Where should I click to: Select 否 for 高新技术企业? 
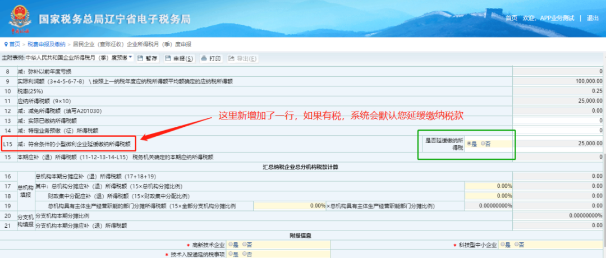[x=245, y=245]
